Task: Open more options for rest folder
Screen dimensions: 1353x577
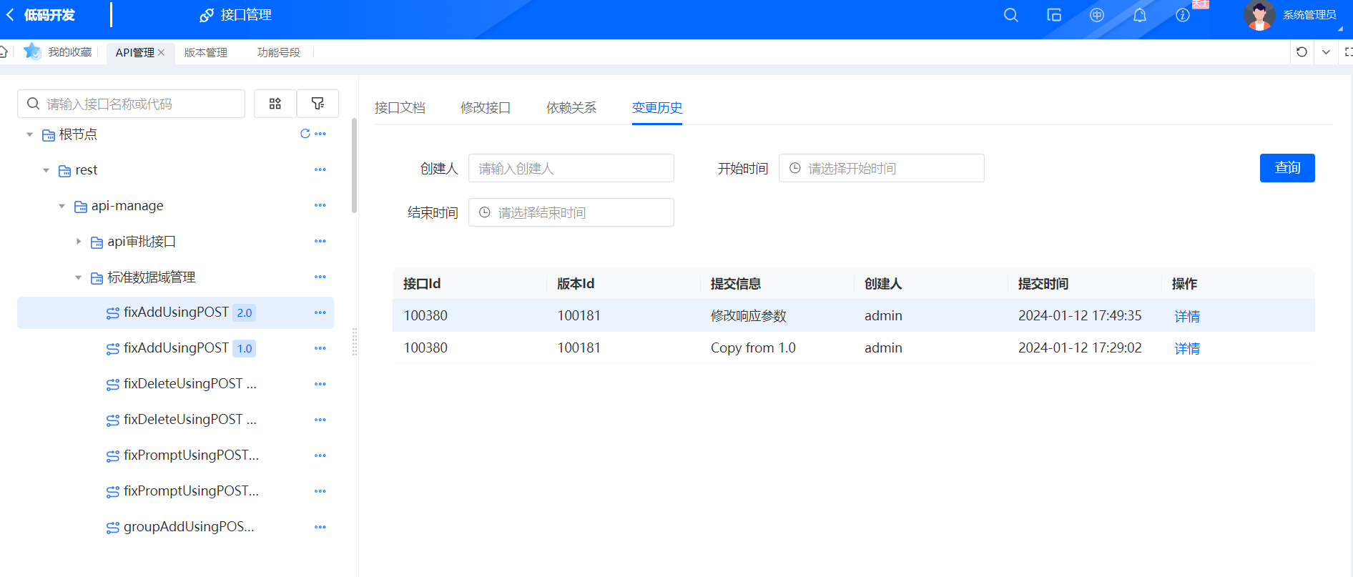Action: pos(320,169)
